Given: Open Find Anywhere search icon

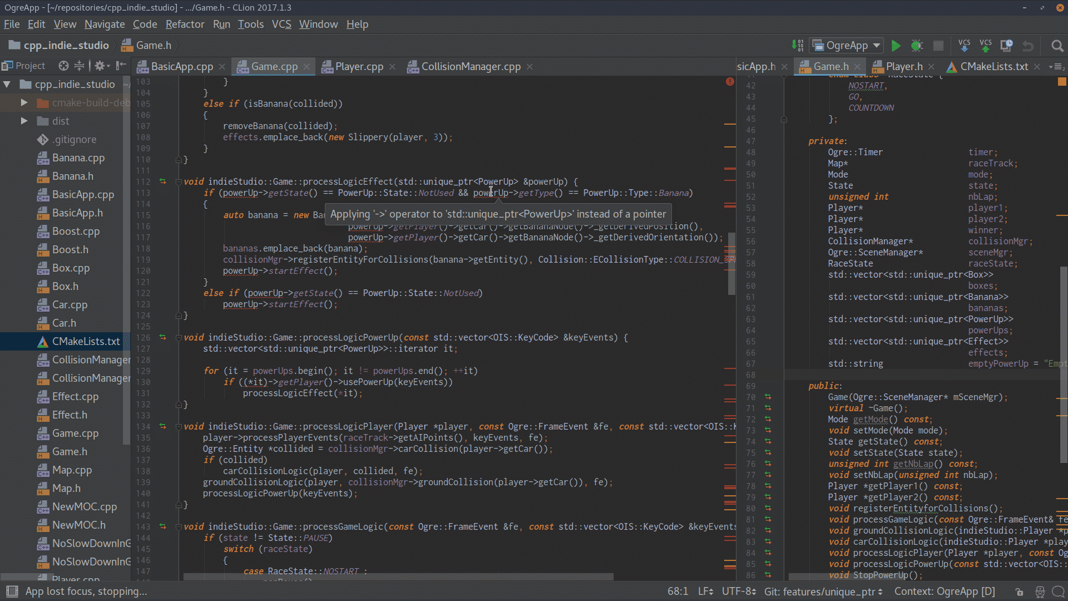Looking at the screenshot, I should pos(1057,46).
